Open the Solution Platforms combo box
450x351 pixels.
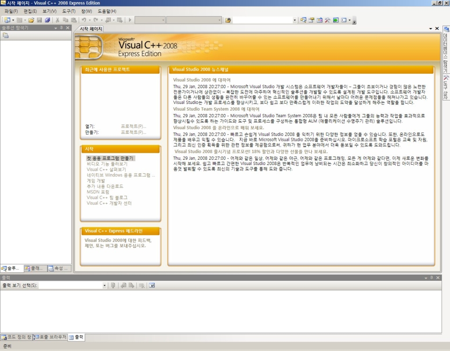click(194, 20)
